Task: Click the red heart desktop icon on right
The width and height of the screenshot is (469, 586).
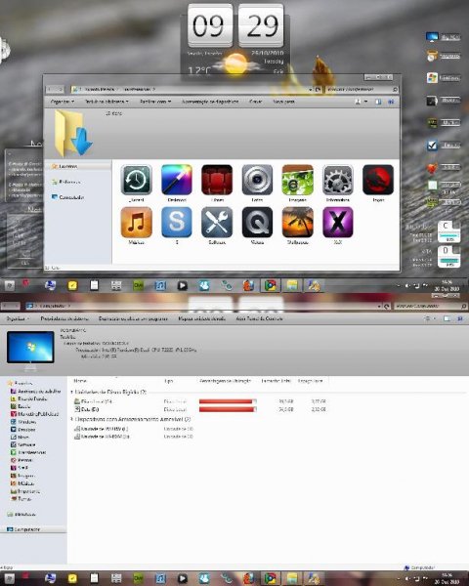Action: [432, 168]
